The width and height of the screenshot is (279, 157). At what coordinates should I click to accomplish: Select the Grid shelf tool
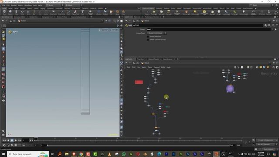[28, 12]
